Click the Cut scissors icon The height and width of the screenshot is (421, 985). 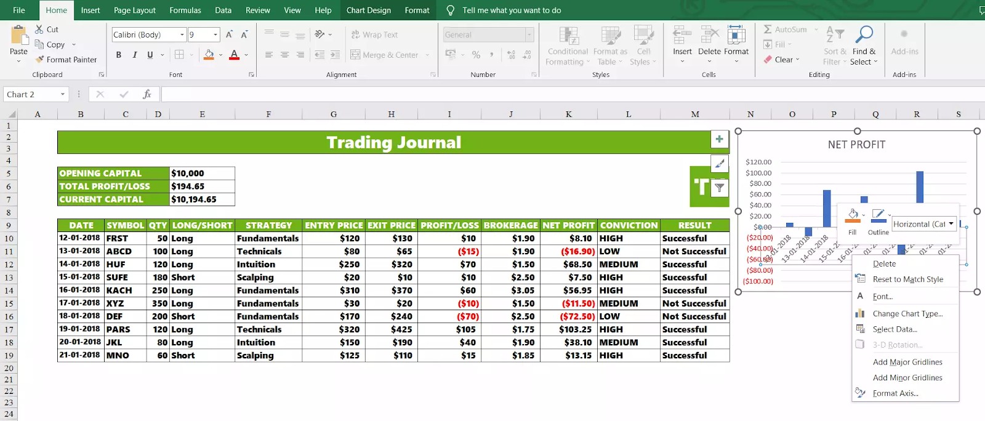(39, 29)
